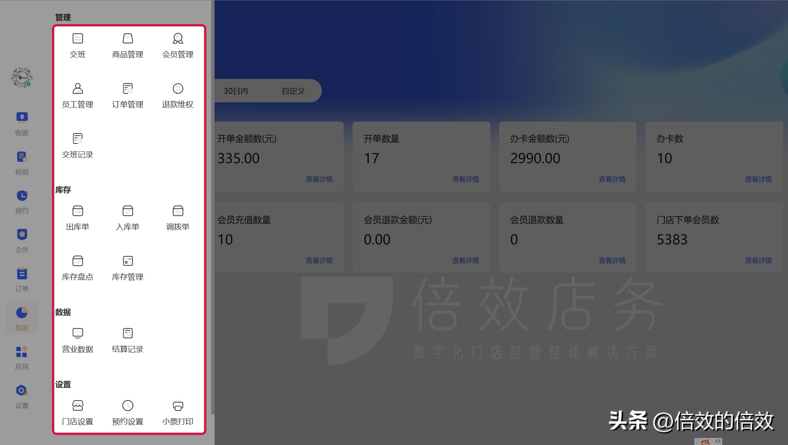Open 交班 (shift change) in the management panel
This screenshot has width=788, height=445.
[x=78, y=45]
